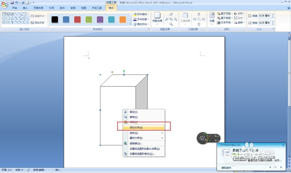The height and width of the screenshot is (173, 291).
Task: Toggle 插入 overtype mode in status bar
Action: click(58, 170)
